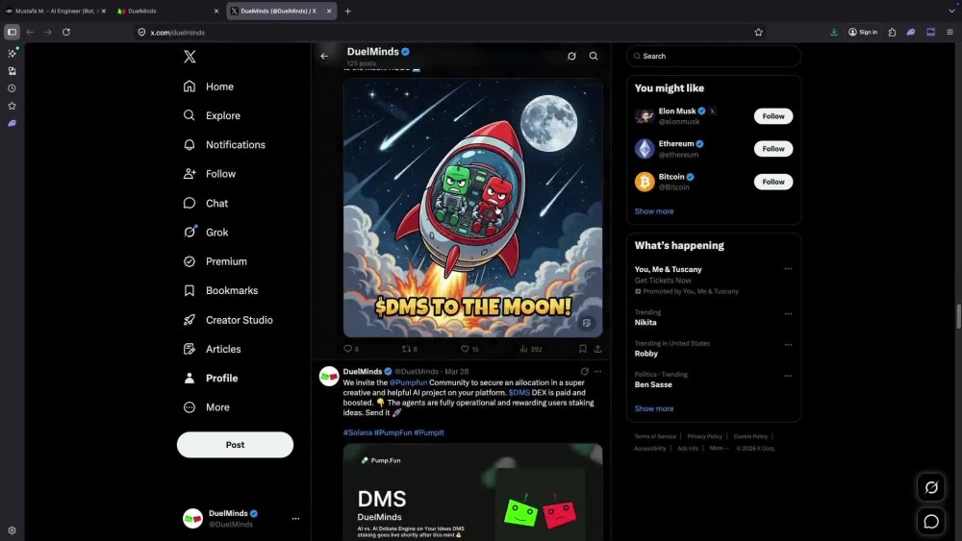This screenshot has width=962, height=541.
Task: Click reply icon with 8 comments
Action: click(351, 349)
